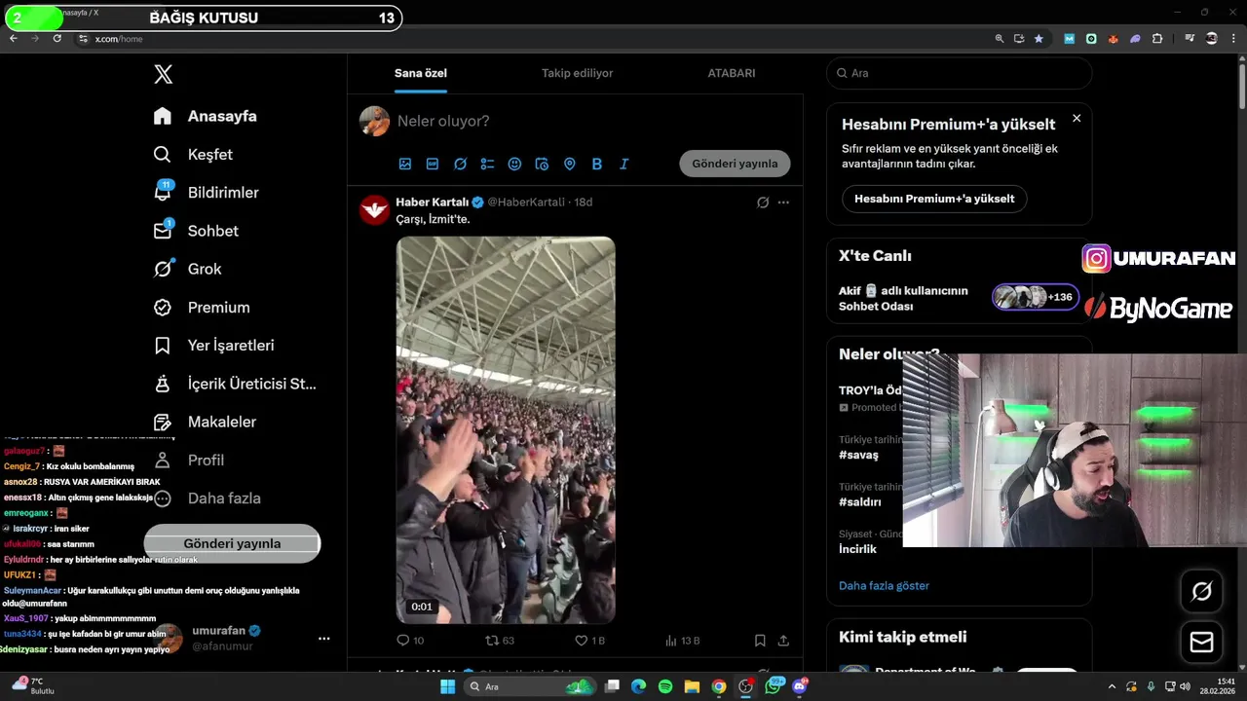Add a poll to the post
1247x701 pixels.
point(487,164)
